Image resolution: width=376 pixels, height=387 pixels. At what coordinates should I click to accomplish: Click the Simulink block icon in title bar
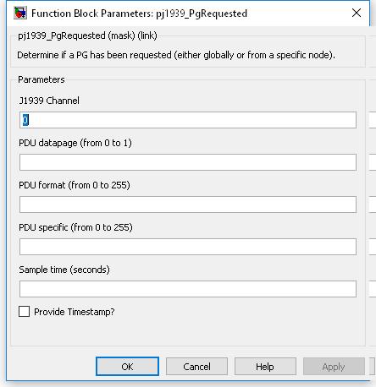click(20, 13)
